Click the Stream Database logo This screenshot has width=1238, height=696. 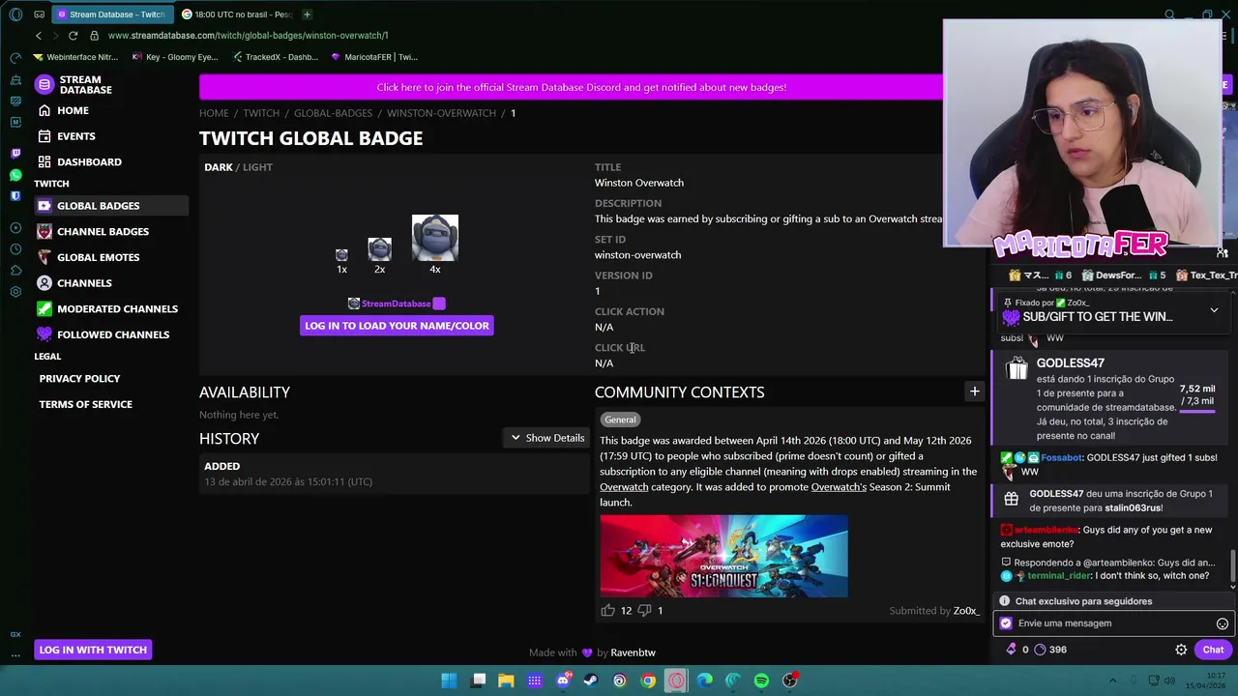click(74, 85)
